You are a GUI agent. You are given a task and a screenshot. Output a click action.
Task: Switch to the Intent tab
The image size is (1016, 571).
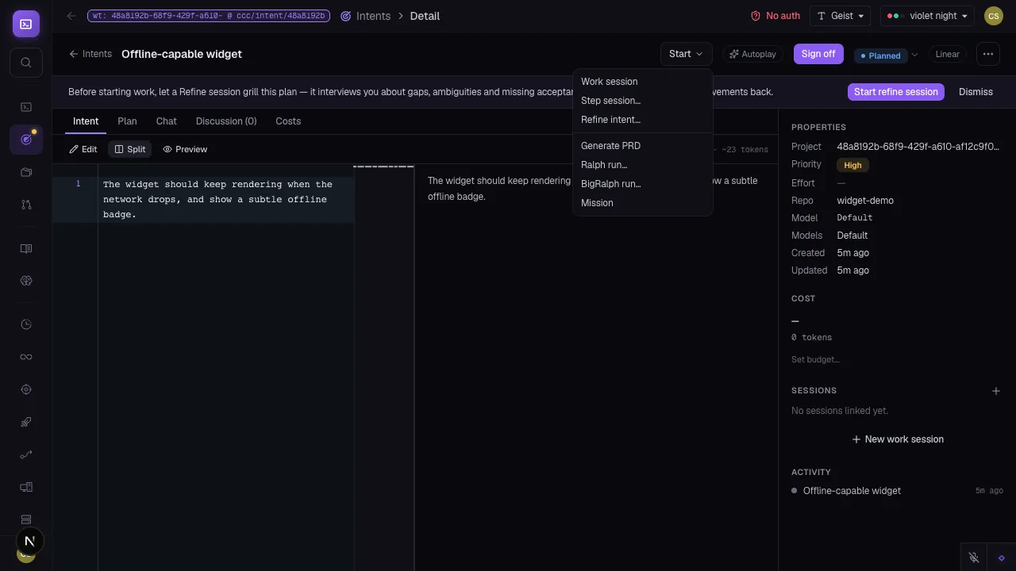point(86,121)
